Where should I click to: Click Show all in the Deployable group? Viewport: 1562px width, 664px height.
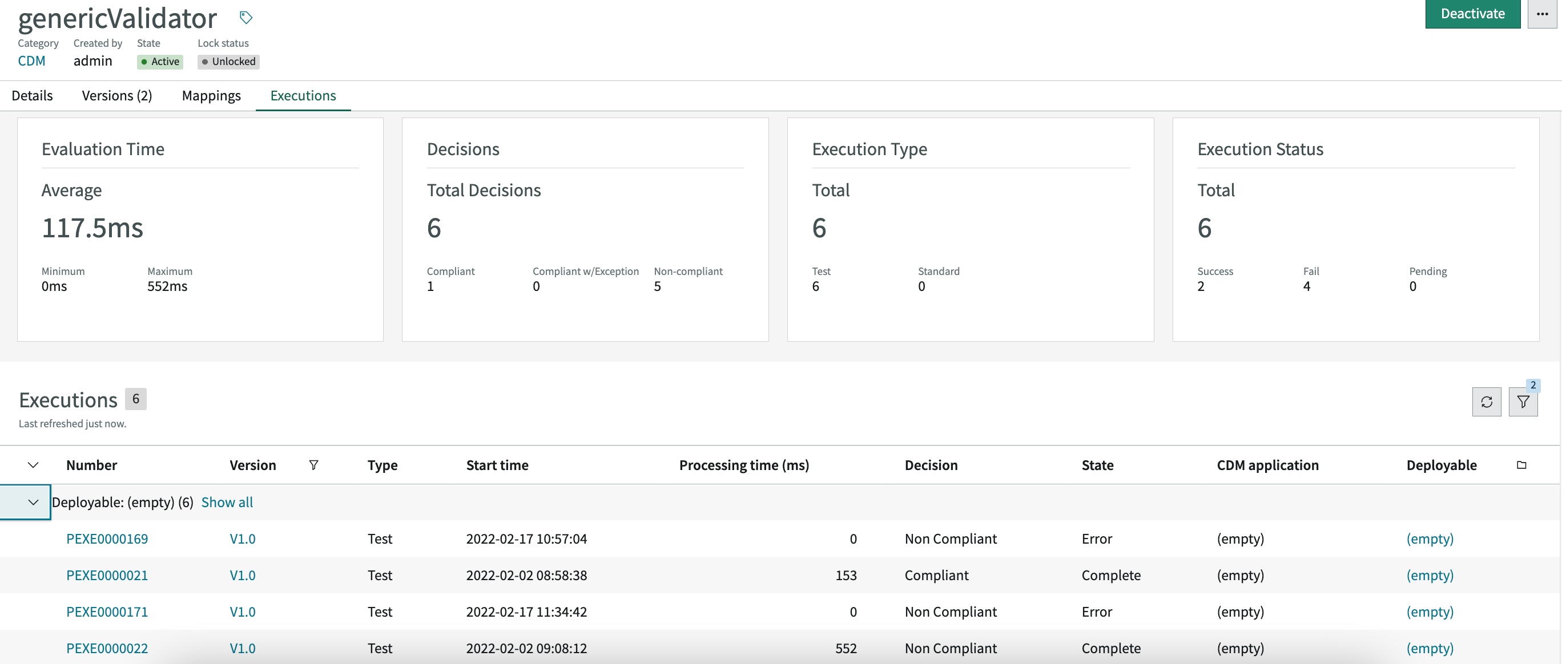click(x=227, y=502)
